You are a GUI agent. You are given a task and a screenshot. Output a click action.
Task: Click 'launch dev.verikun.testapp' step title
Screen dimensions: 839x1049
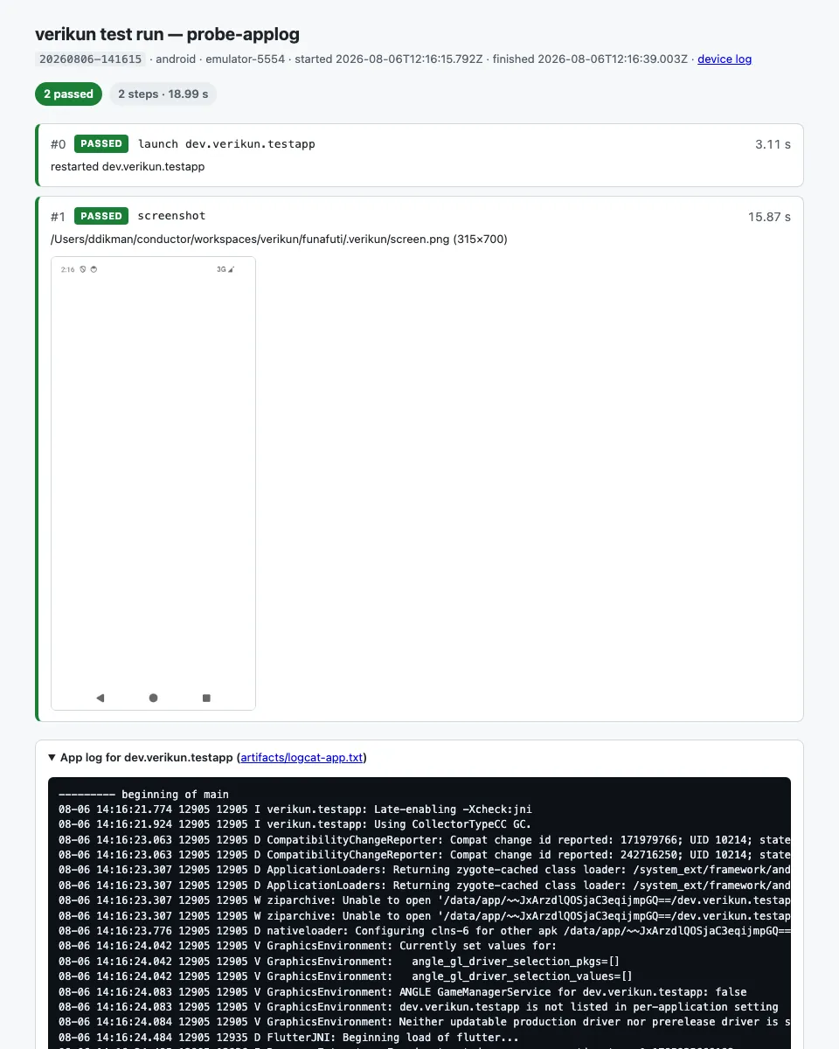pyautogui.click(x=226, y=144)
